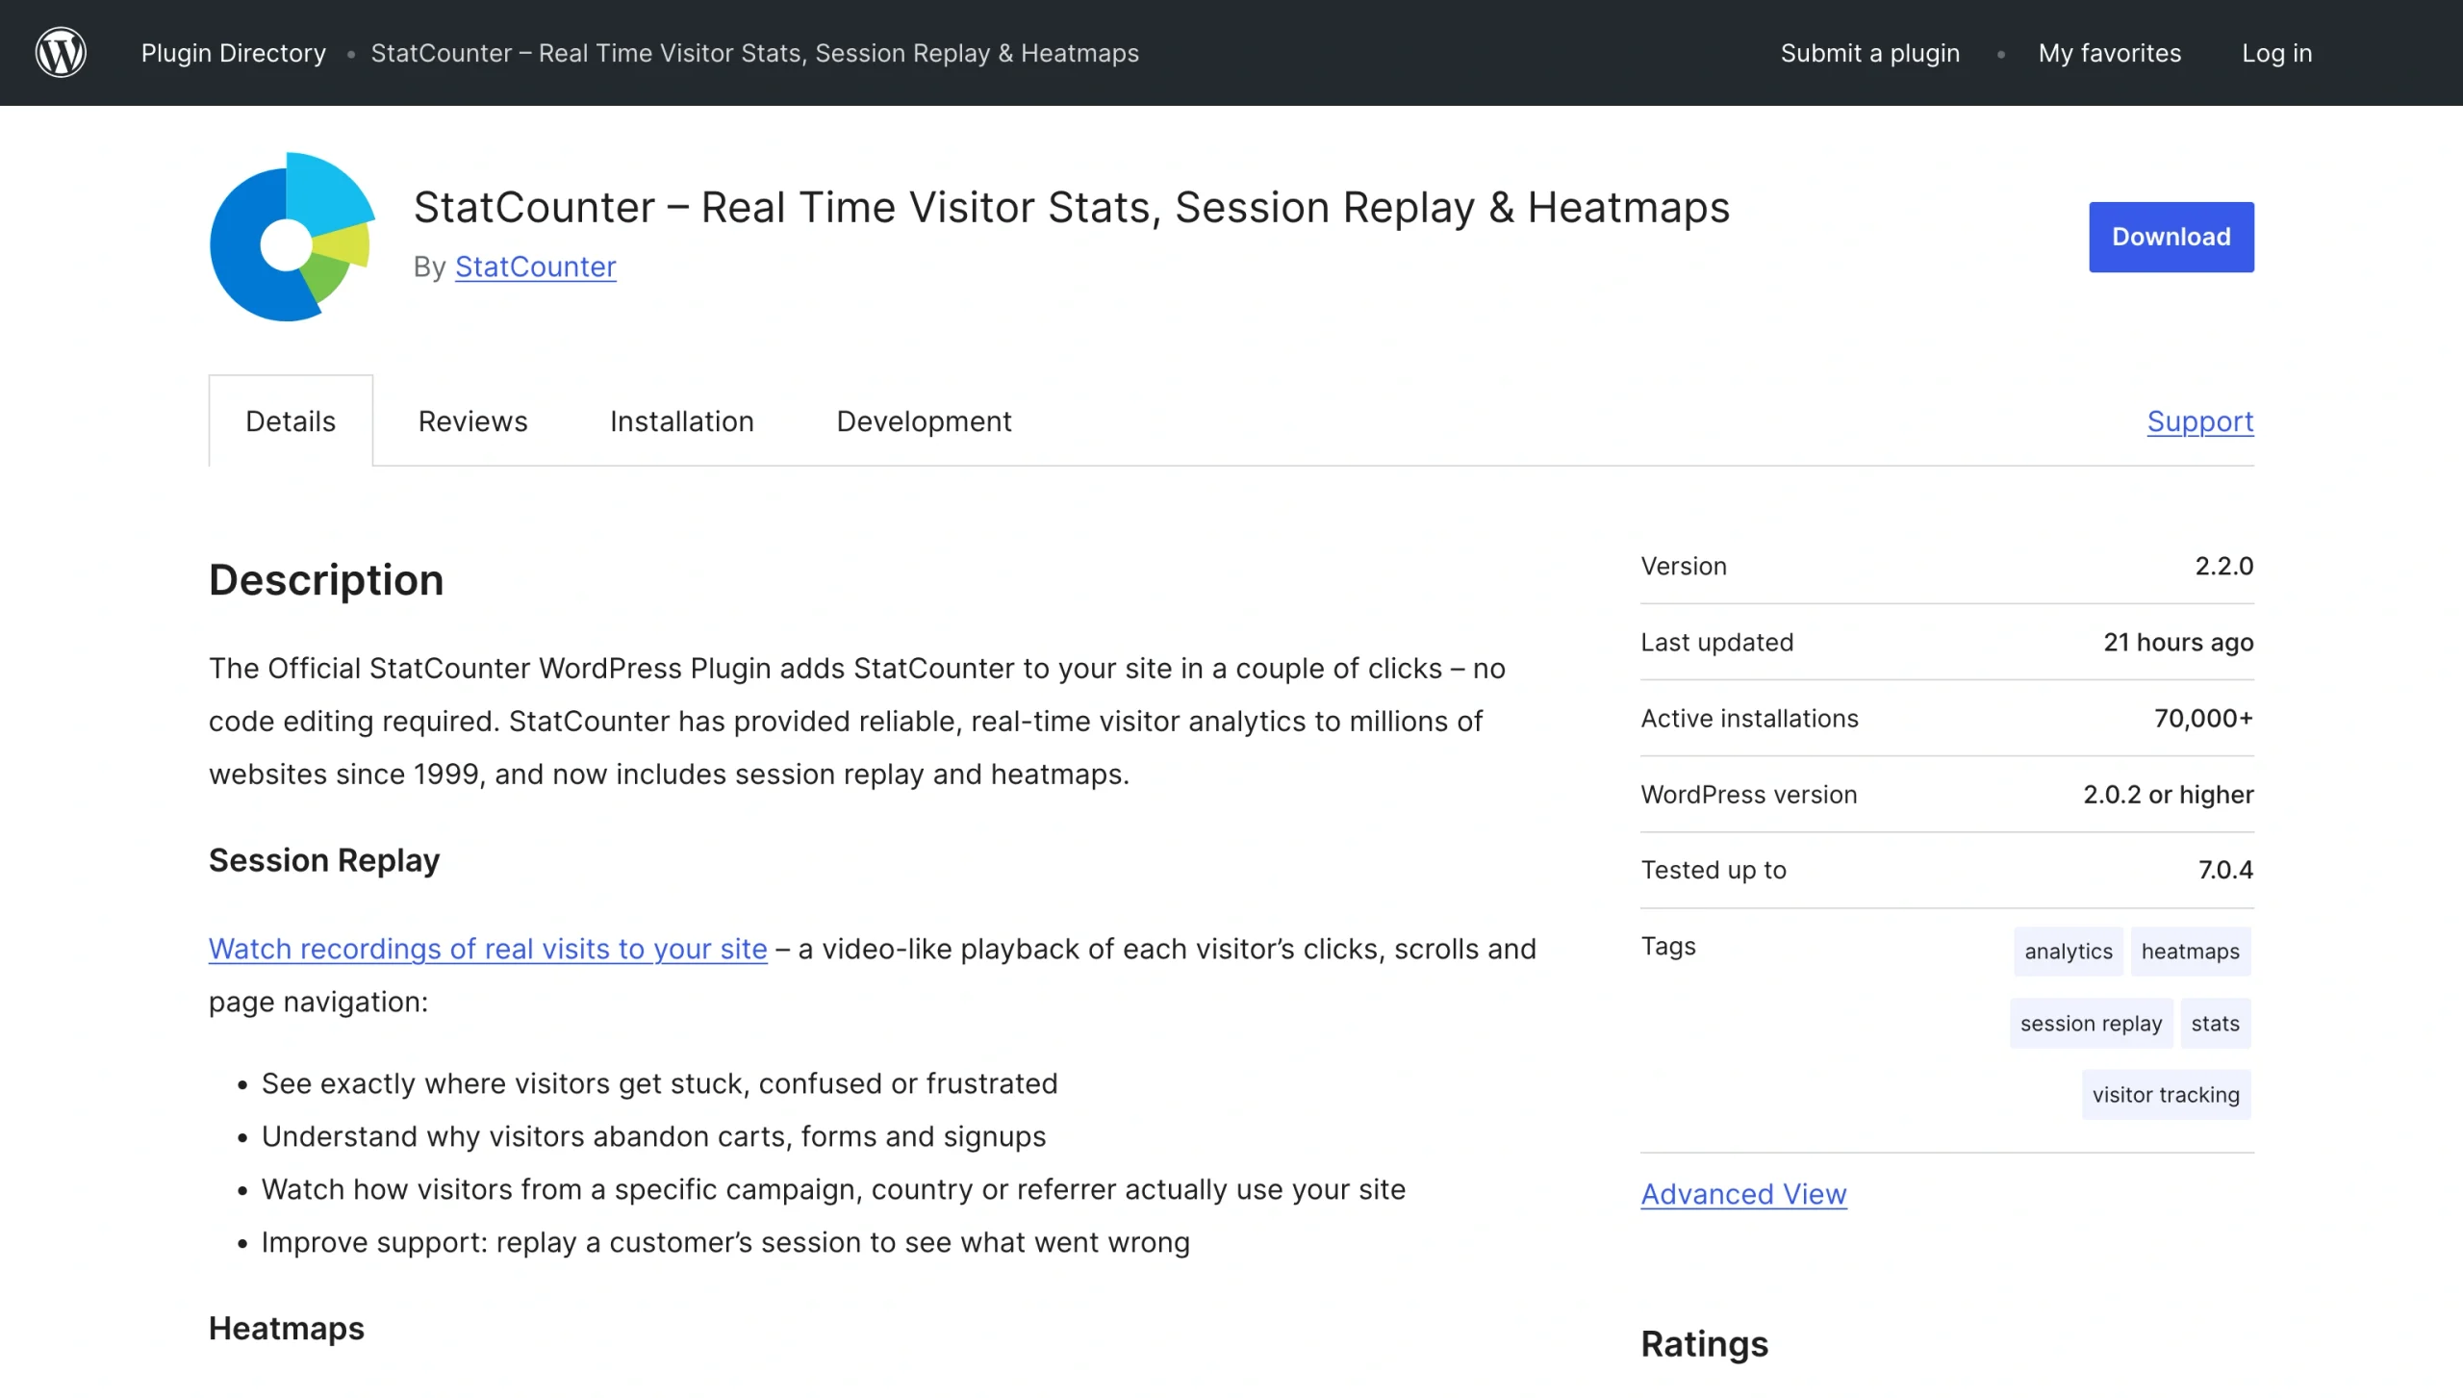This screenshot has width=2463, height=1398.
Task: Click version value 2.2.0
Action: point(2223,566)
